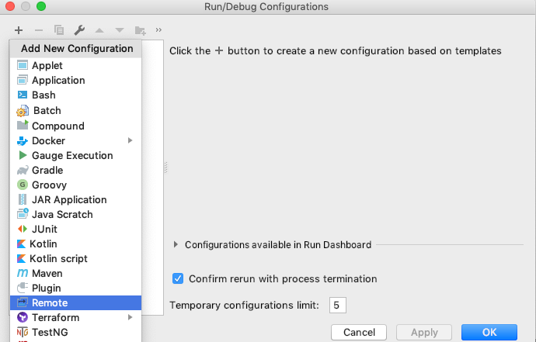Add a new configuration with the plus icon
The height and width of the screenshot is (342, 536).
(19, 30)
